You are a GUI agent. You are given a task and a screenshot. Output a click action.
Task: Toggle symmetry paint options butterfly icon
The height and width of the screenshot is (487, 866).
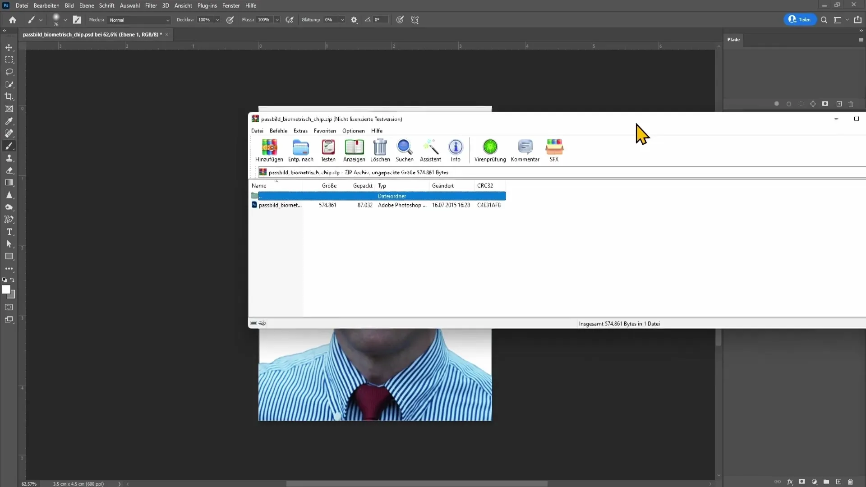coord(415,20)
